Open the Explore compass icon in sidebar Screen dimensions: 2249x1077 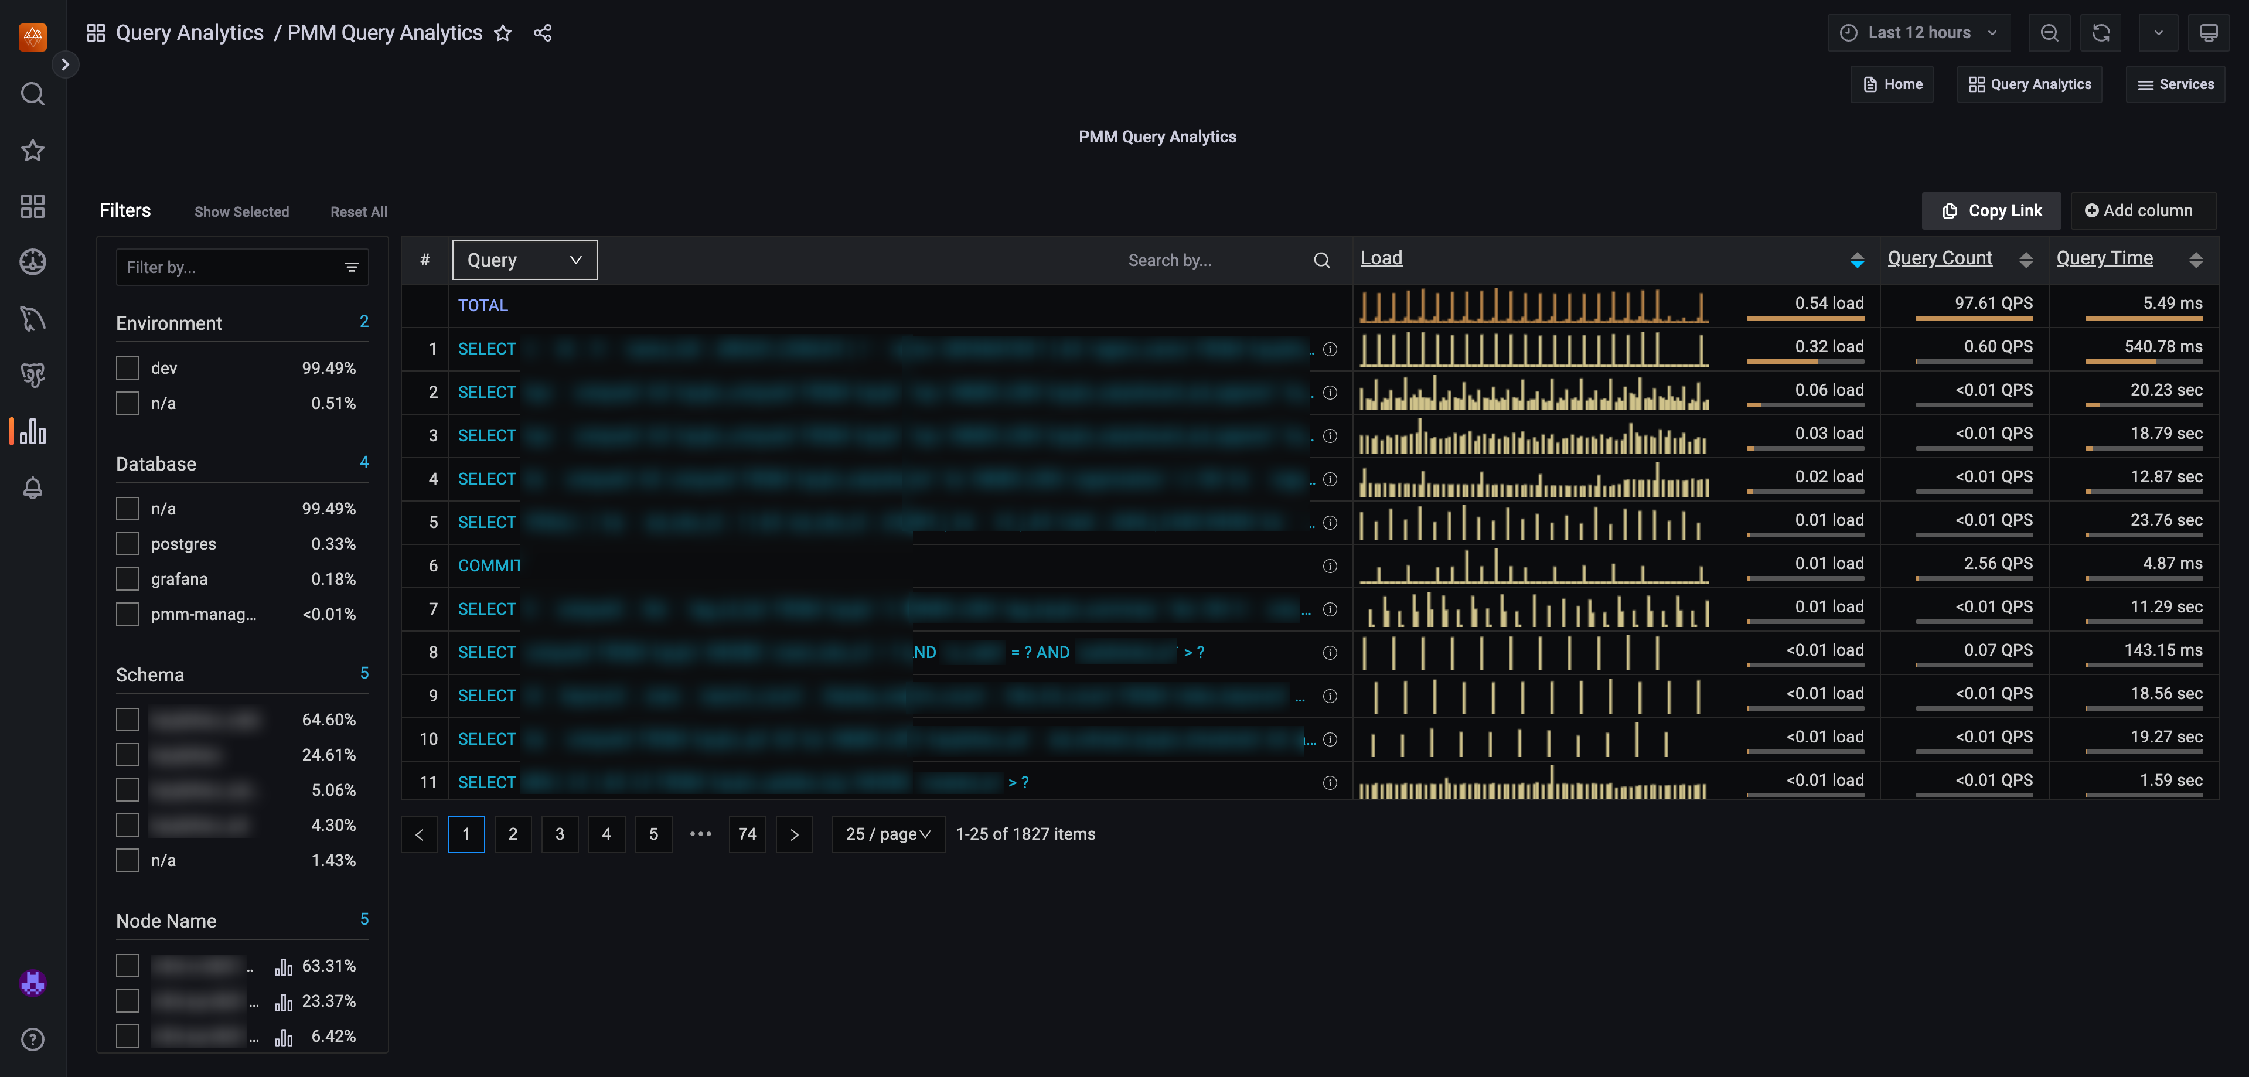click(x=32, y=262)
